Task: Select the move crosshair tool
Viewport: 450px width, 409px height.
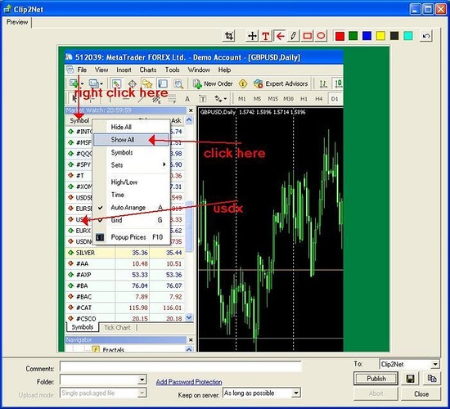Action: tap(252, 36)
